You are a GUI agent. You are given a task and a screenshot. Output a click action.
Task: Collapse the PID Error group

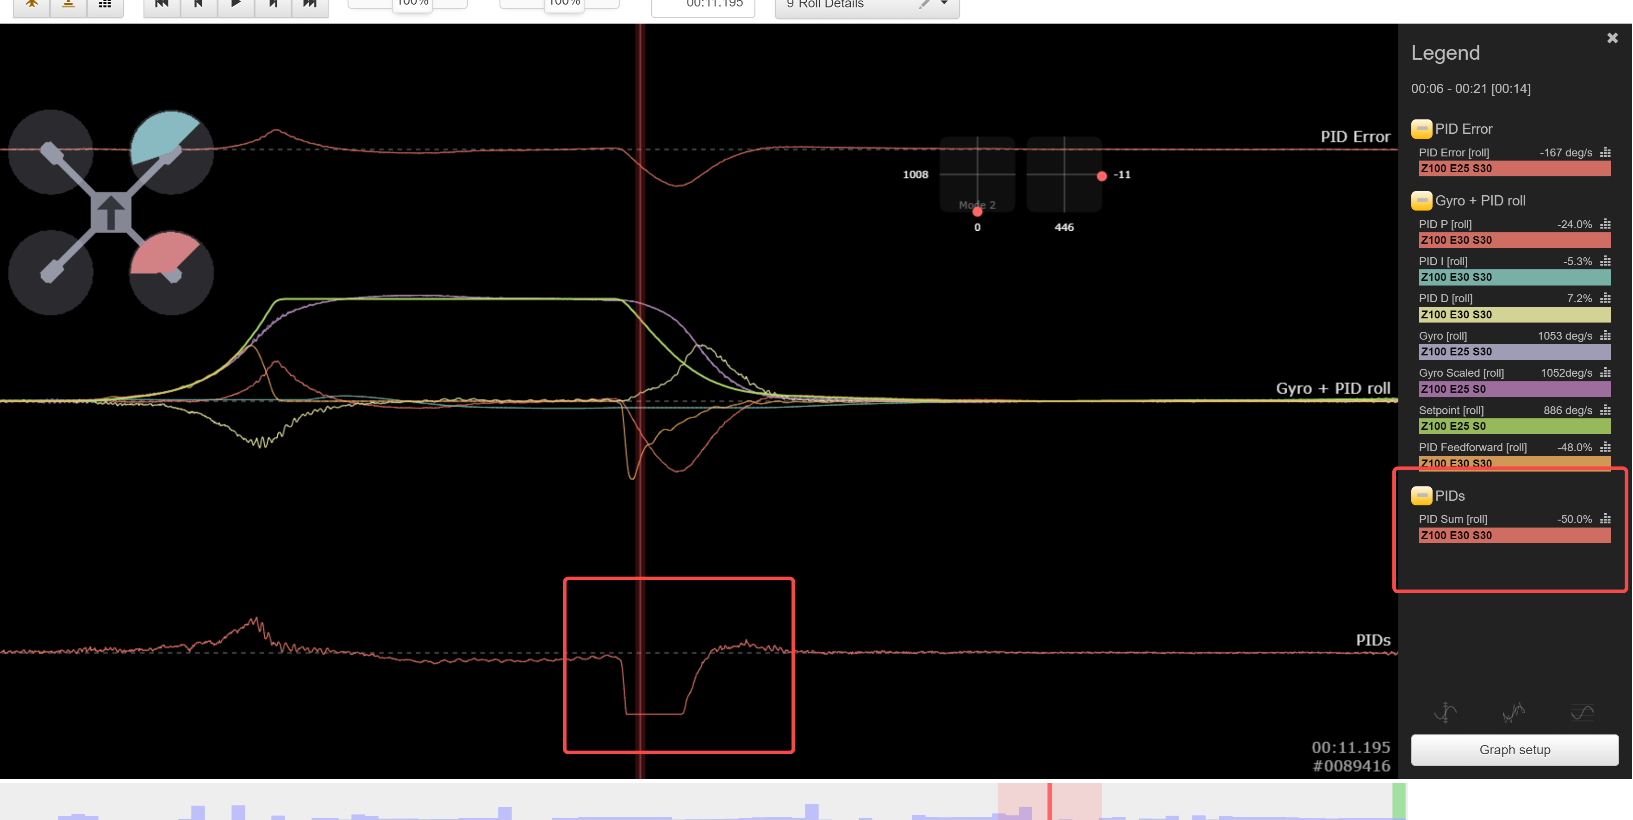coord(1421,129)
